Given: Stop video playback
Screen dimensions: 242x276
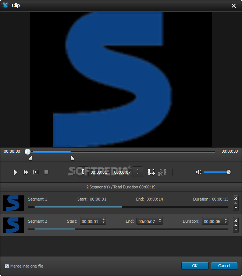Looking at the screenshot, I should (46, 172).
